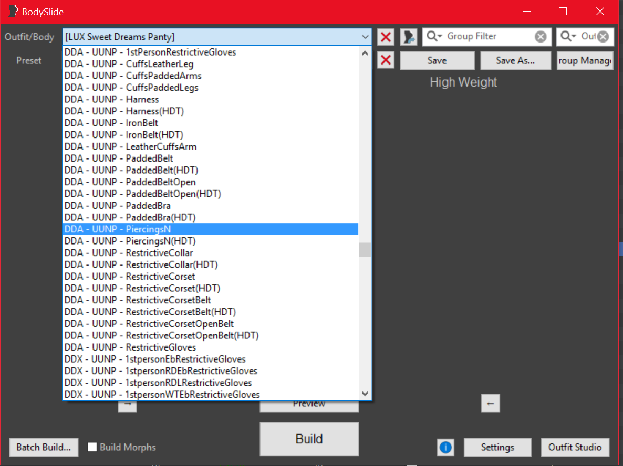Delete the outfit using the red X beside Outfit/Body
The height and width of the screenshot is (466, 623).
pyautogui.click(x=386, y=37)
